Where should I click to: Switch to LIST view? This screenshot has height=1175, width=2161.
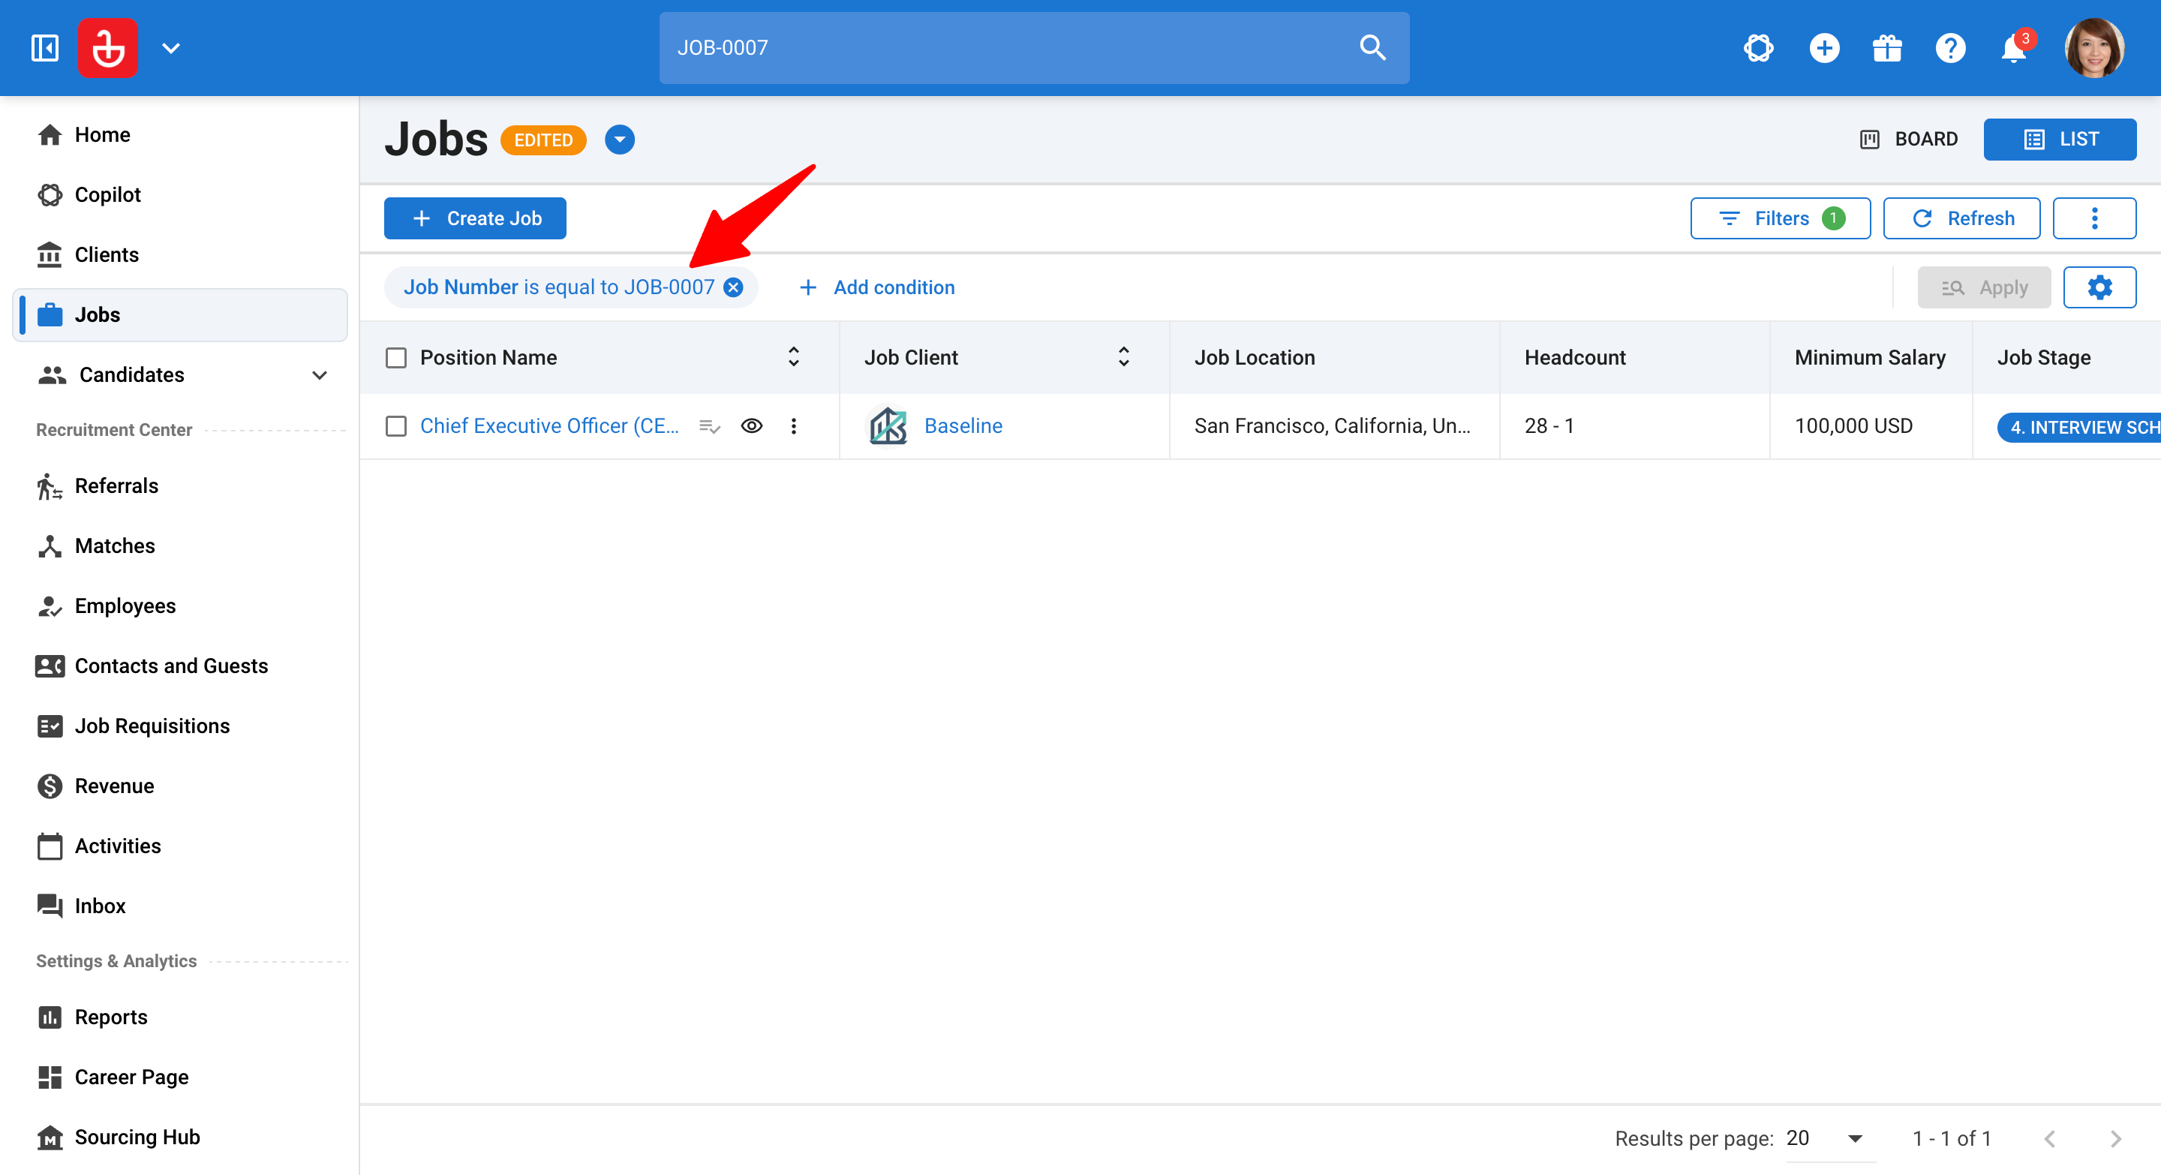(x=2060, y=140)
